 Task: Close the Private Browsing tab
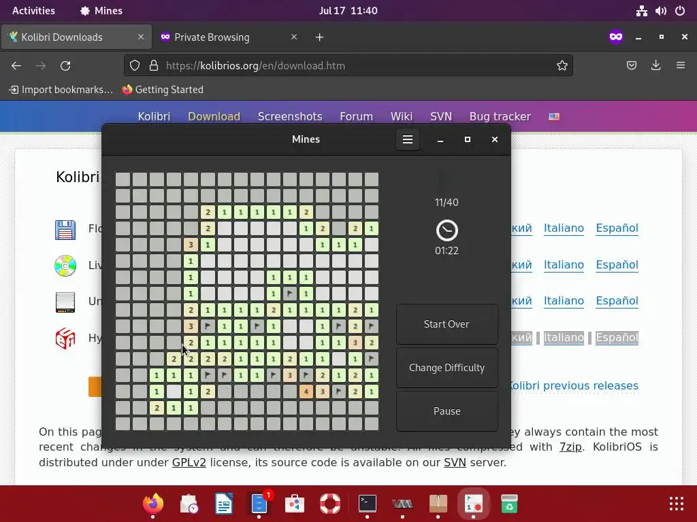pos(294,37)
